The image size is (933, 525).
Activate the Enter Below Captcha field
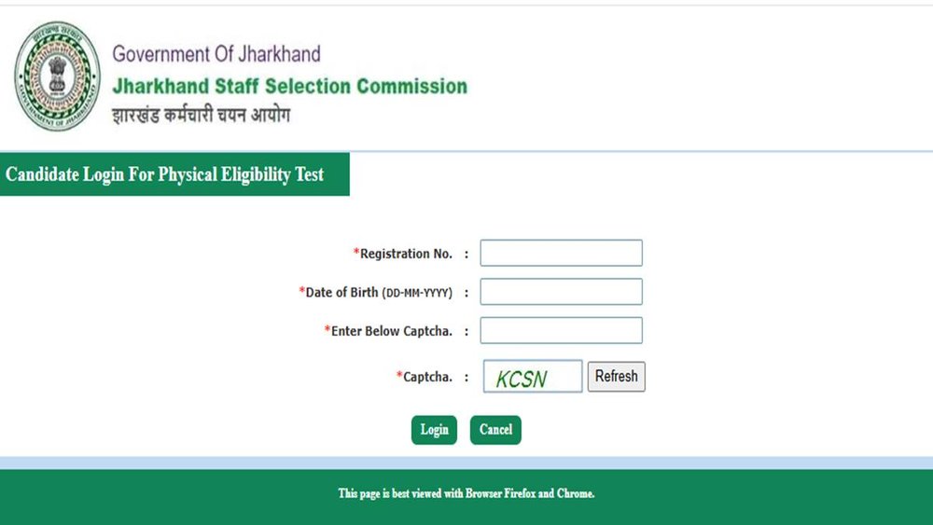(x=561, y=330)
